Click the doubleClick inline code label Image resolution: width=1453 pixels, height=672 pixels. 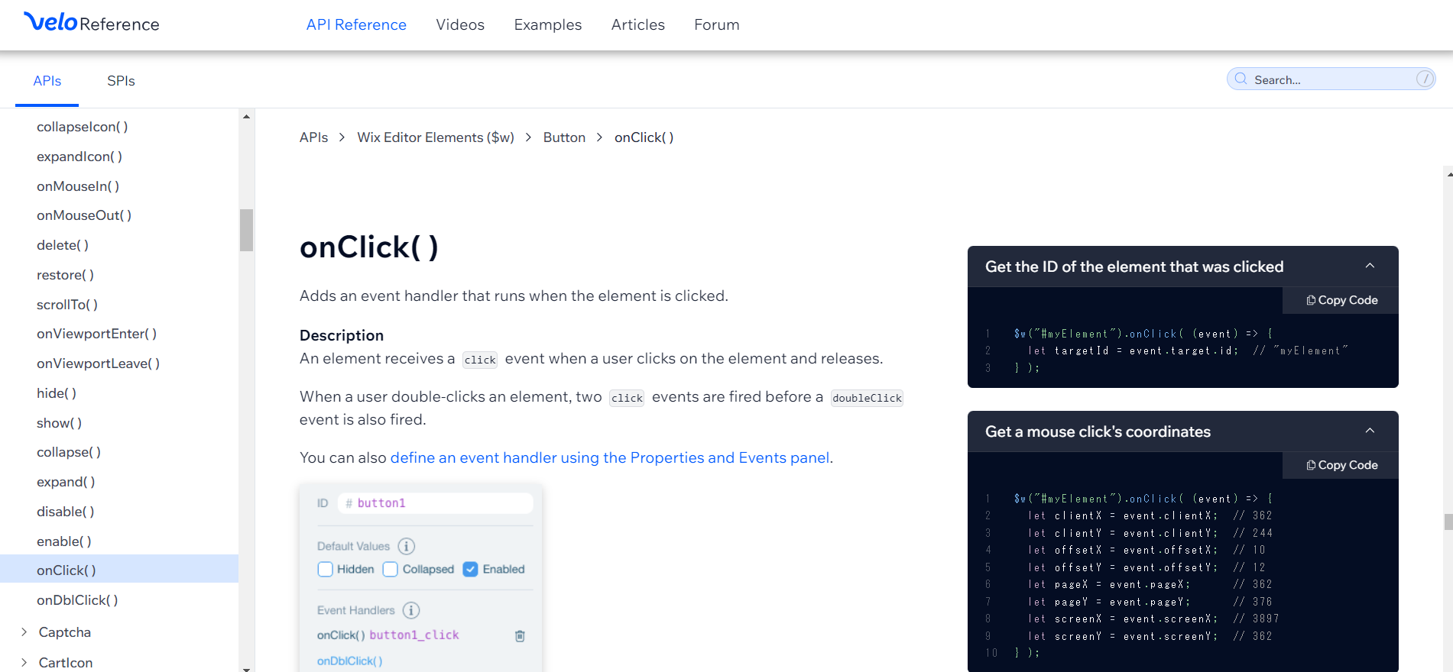(x=867, y=398)
